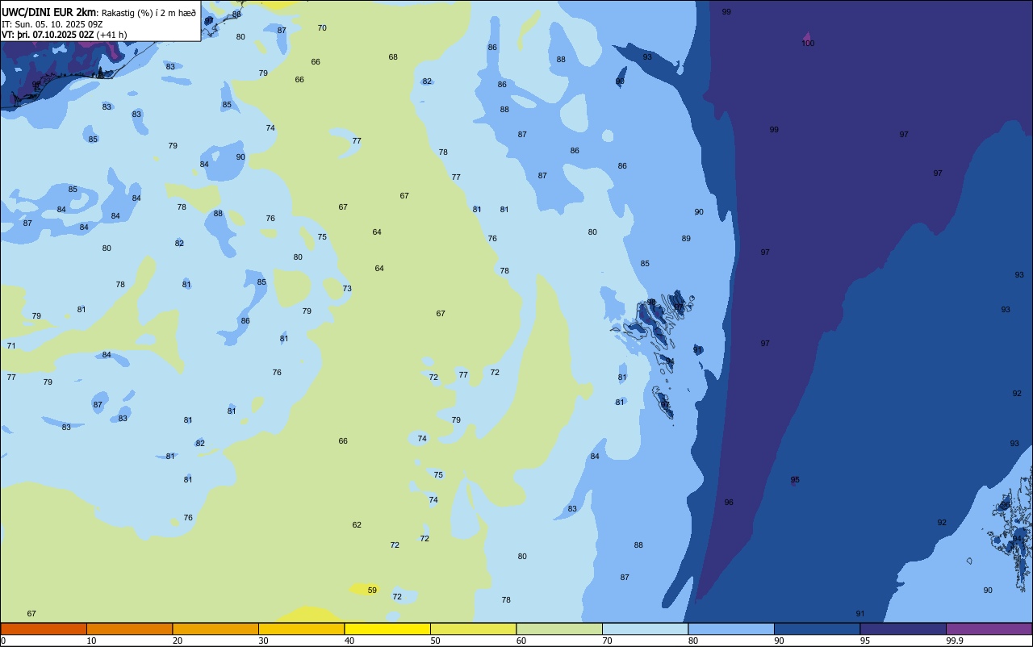Click the '50' legend tick label
1033x647 pixels.
436,641
